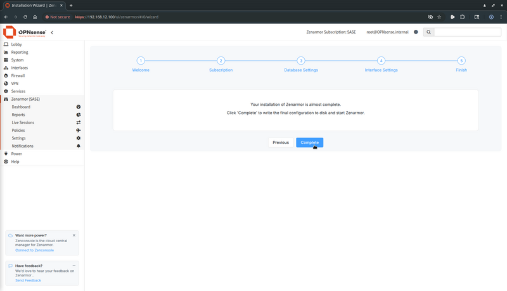Open browser extensions puzzle icon
This screenshot has width=507, height=291.
click(x=463, y=17)
